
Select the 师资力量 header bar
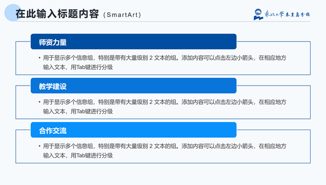coord(133,42)
